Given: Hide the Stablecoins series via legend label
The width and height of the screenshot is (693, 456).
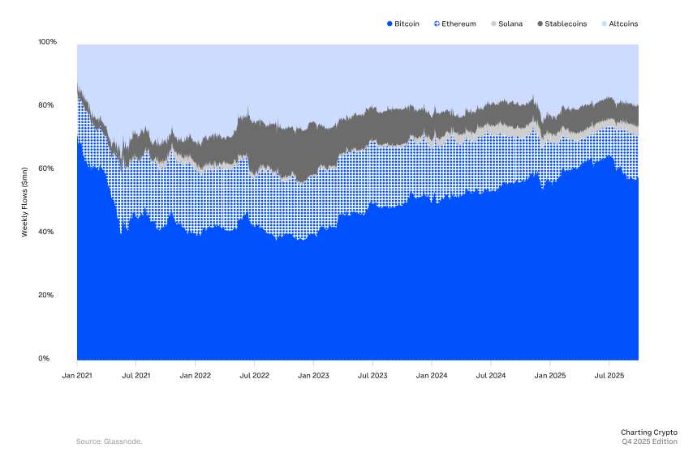Looking at the screenshot, I should coord(567,24).
